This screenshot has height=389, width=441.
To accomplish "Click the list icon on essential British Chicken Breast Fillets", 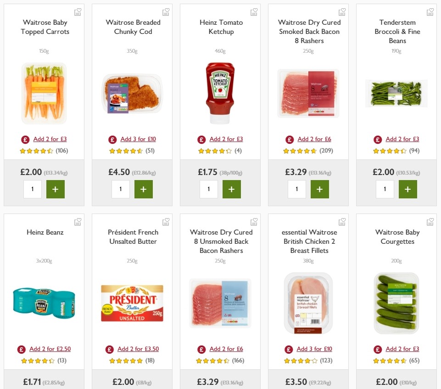I will coord(342,221).
